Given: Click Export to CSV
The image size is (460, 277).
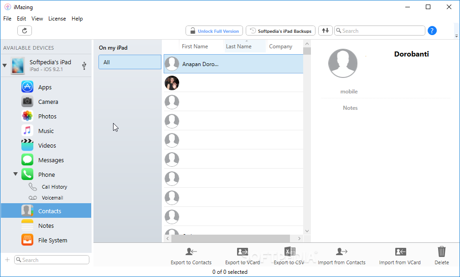Looking at the screenshot, I should coord(289,256).
